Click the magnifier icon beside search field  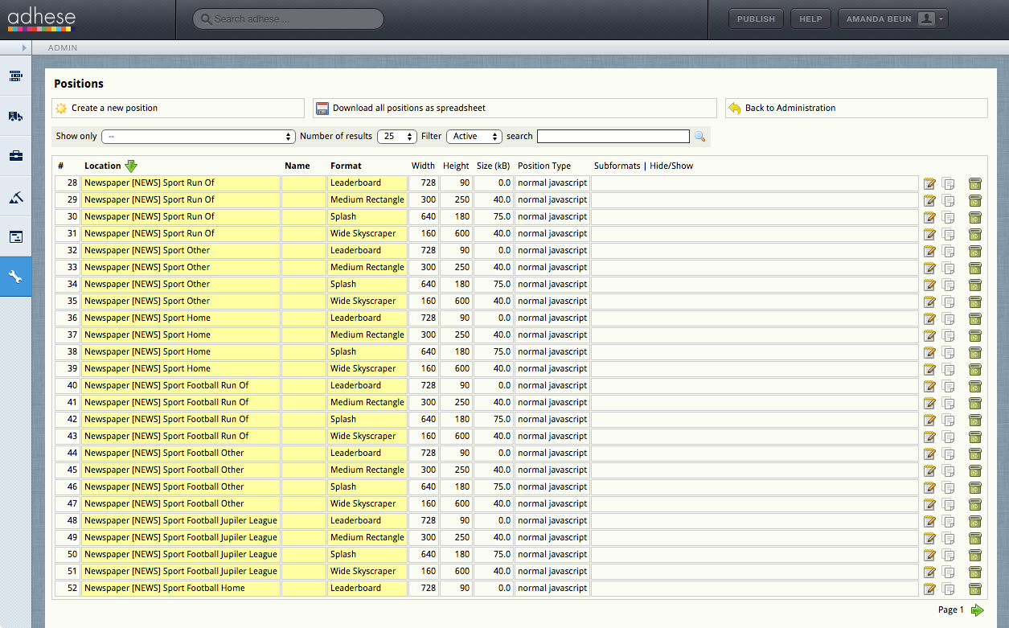(x=699, y=137)
